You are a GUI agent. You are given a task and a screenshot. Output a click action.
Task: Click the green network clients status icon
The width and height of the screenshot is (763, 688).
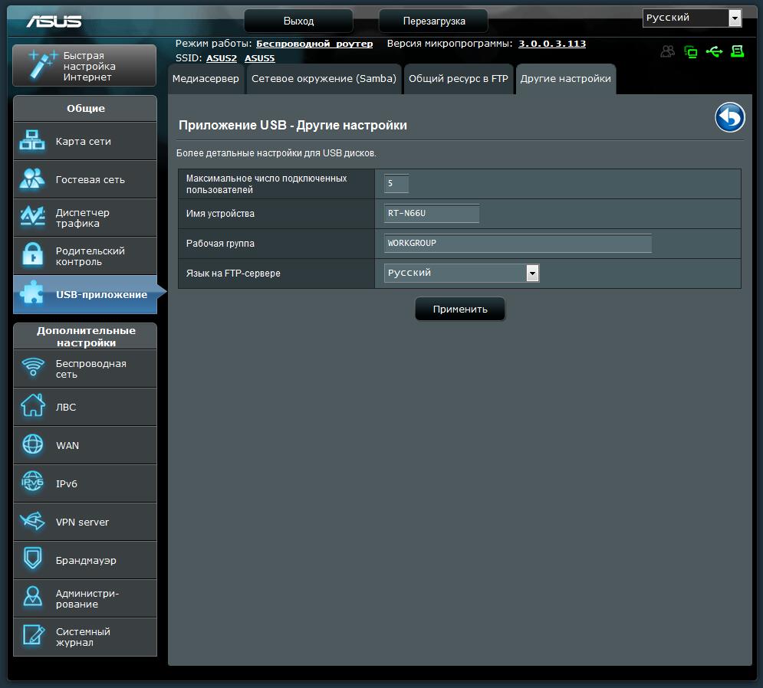(690, 51)
